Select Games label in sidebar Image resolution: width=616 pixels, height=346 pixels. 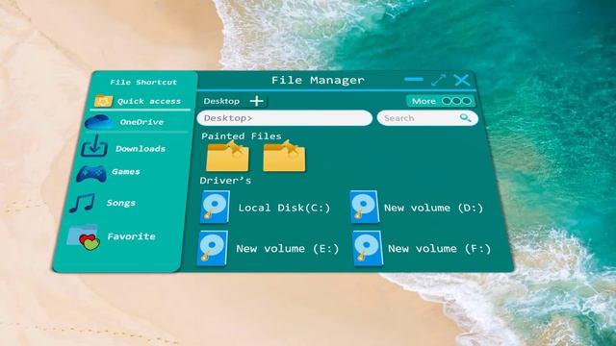[126, 171]
